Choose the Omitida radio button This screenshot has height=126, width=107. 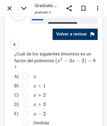(25, 123)
